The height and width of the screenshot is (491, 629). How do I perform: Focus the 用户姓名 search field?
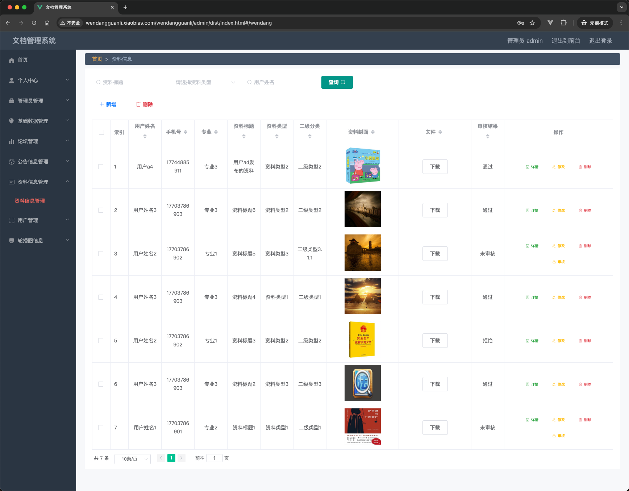pyautogui.click(x=280, y=82)
